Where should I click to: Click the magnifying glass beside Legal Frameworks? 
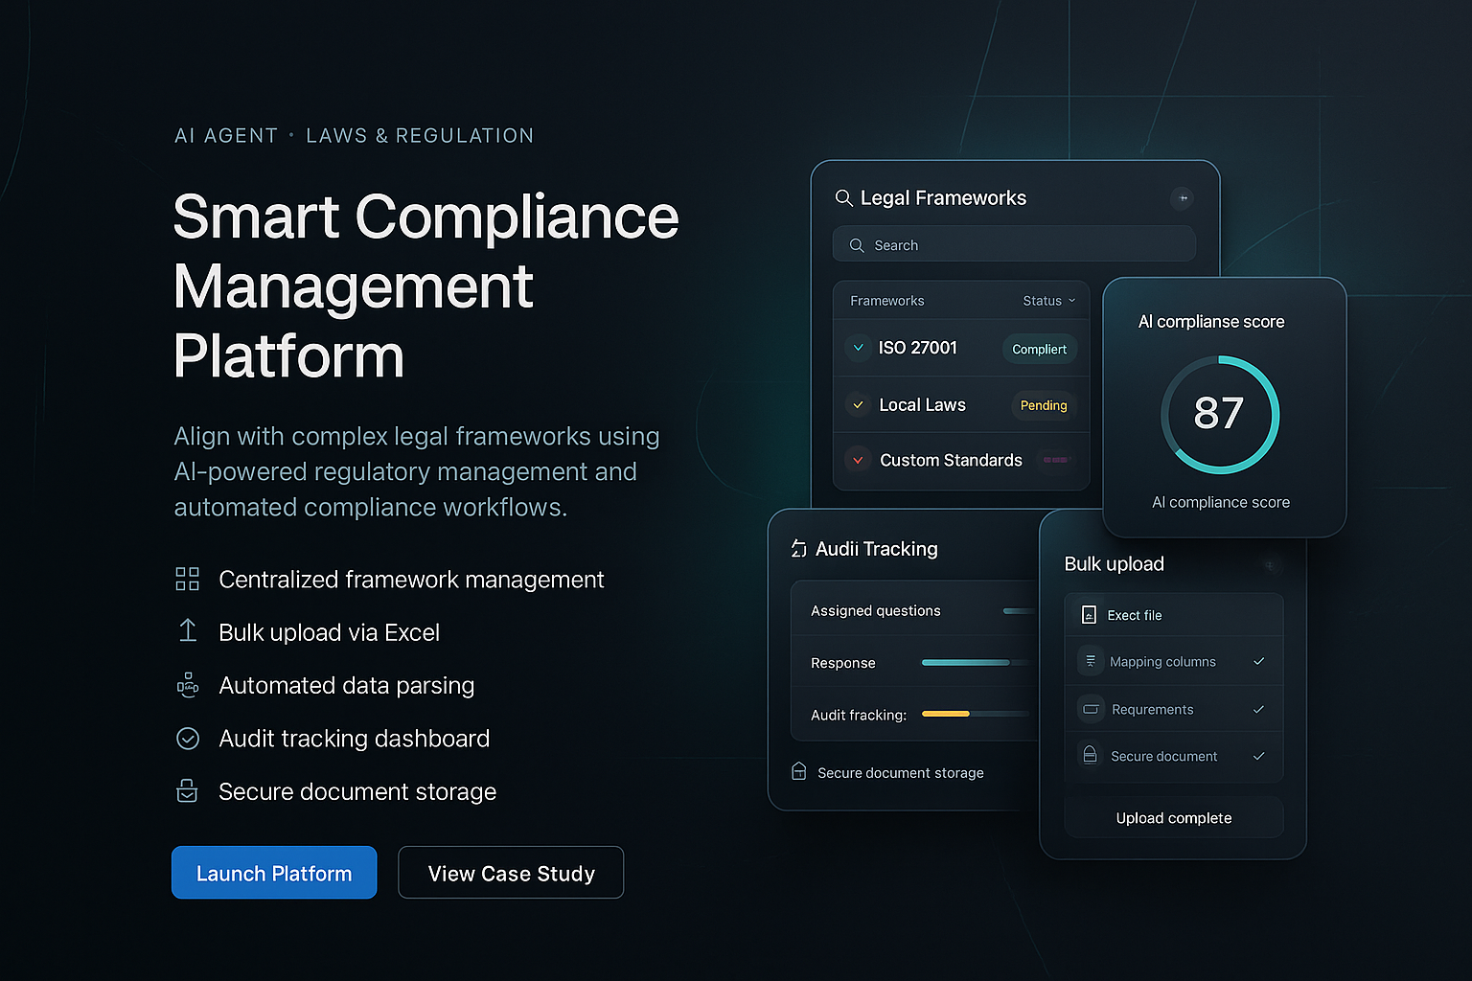844,198
